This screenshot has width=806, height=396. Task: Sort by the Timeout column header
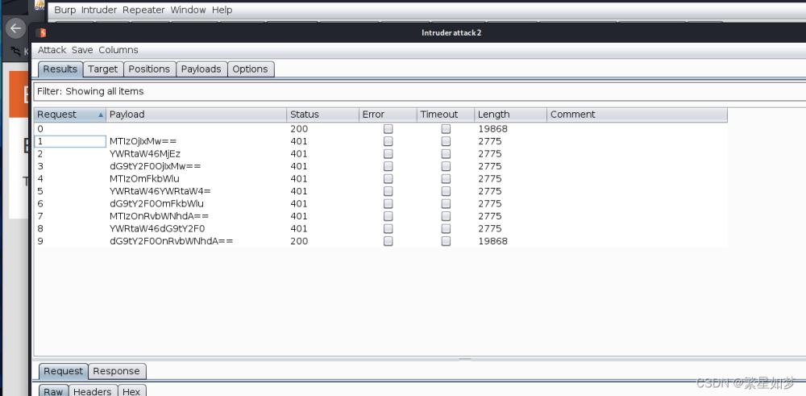445,115
